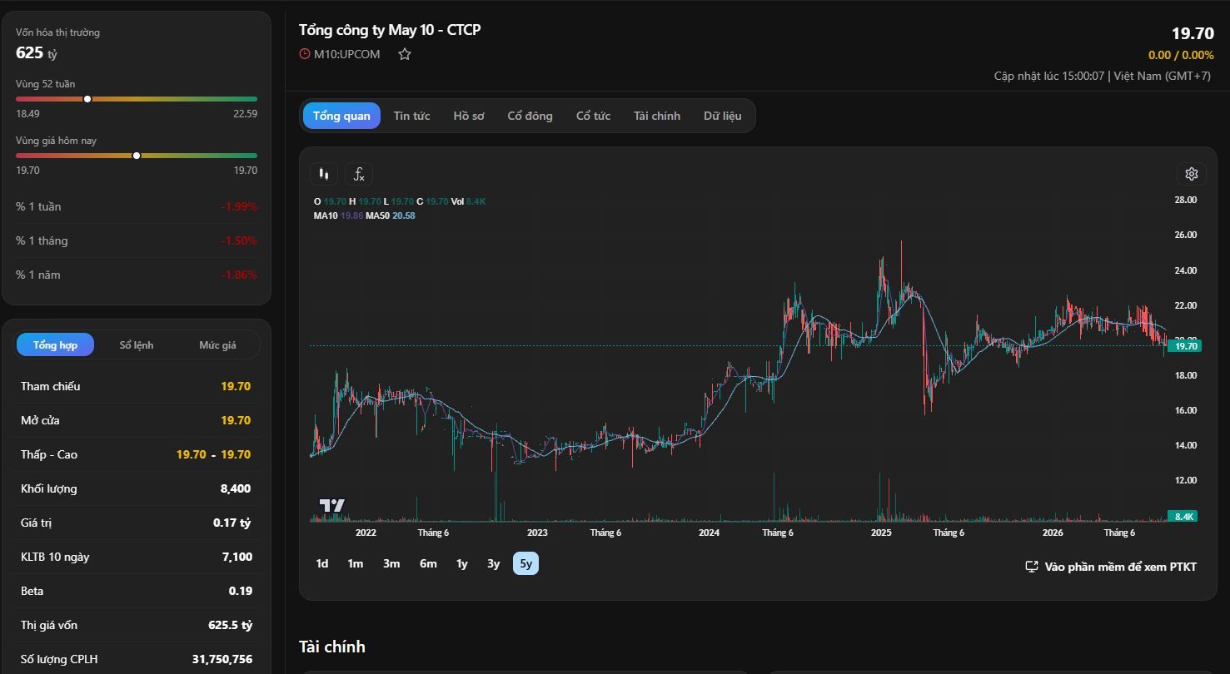Switch to Tổng quan tab
1230x674 pixels.
pos(341,116)
